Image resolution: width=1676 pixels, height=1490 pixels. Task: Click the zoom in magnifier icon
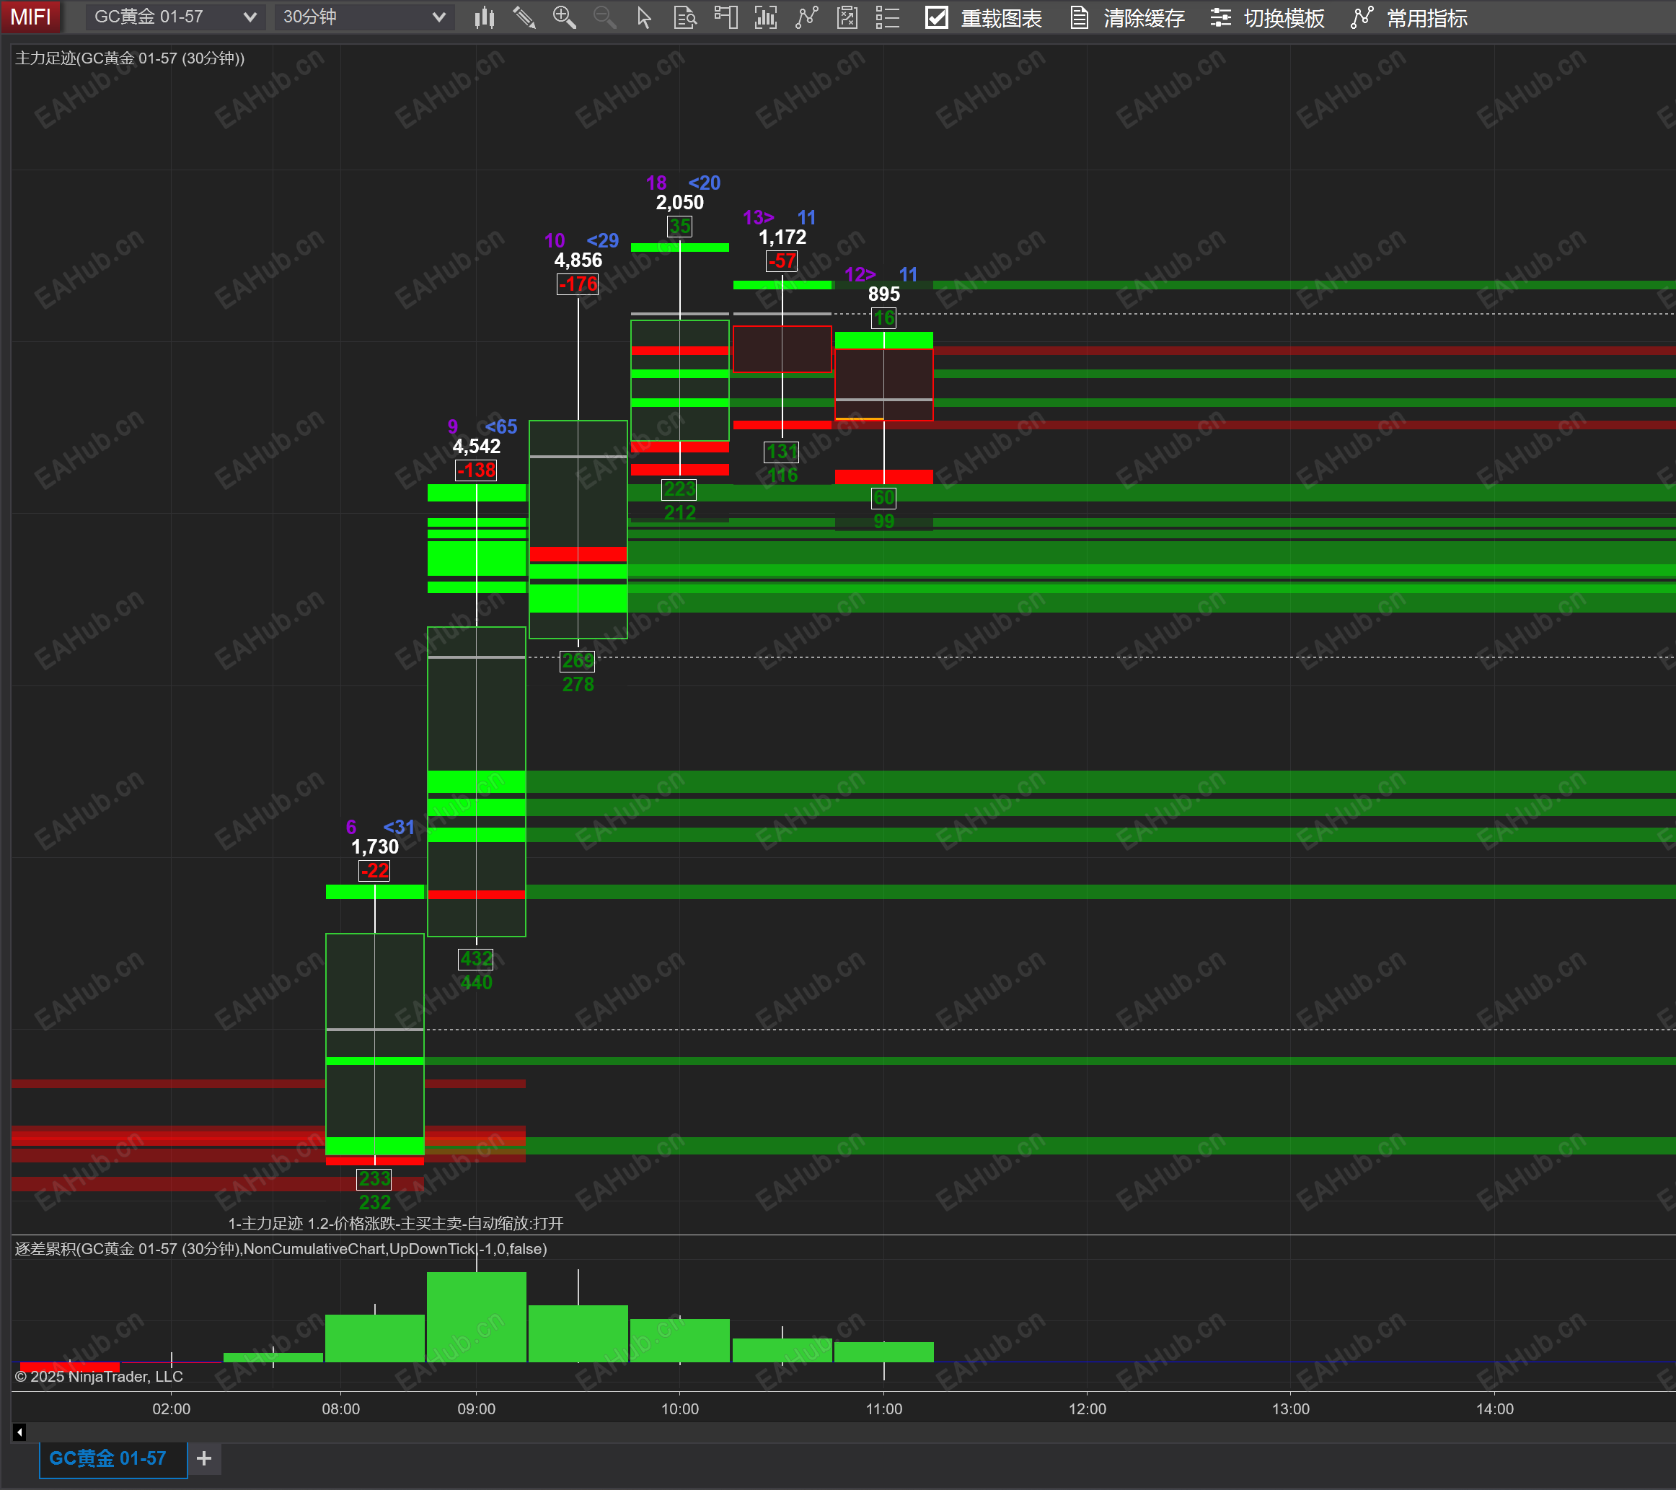click(564, 17)
